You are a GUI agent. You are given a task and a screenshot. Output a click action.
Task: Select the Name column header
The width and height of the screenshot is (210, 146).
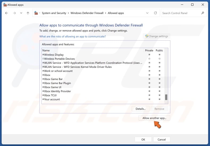(46, 50)
